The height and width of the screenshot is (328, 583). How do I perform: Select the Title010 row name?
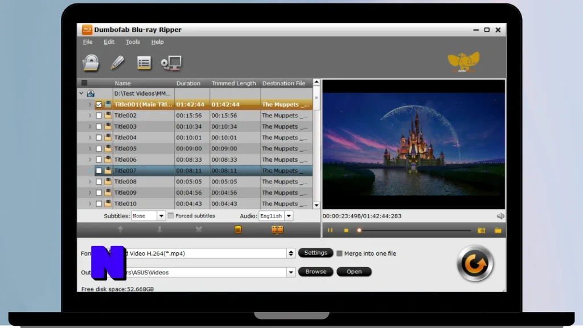point(125,204)
